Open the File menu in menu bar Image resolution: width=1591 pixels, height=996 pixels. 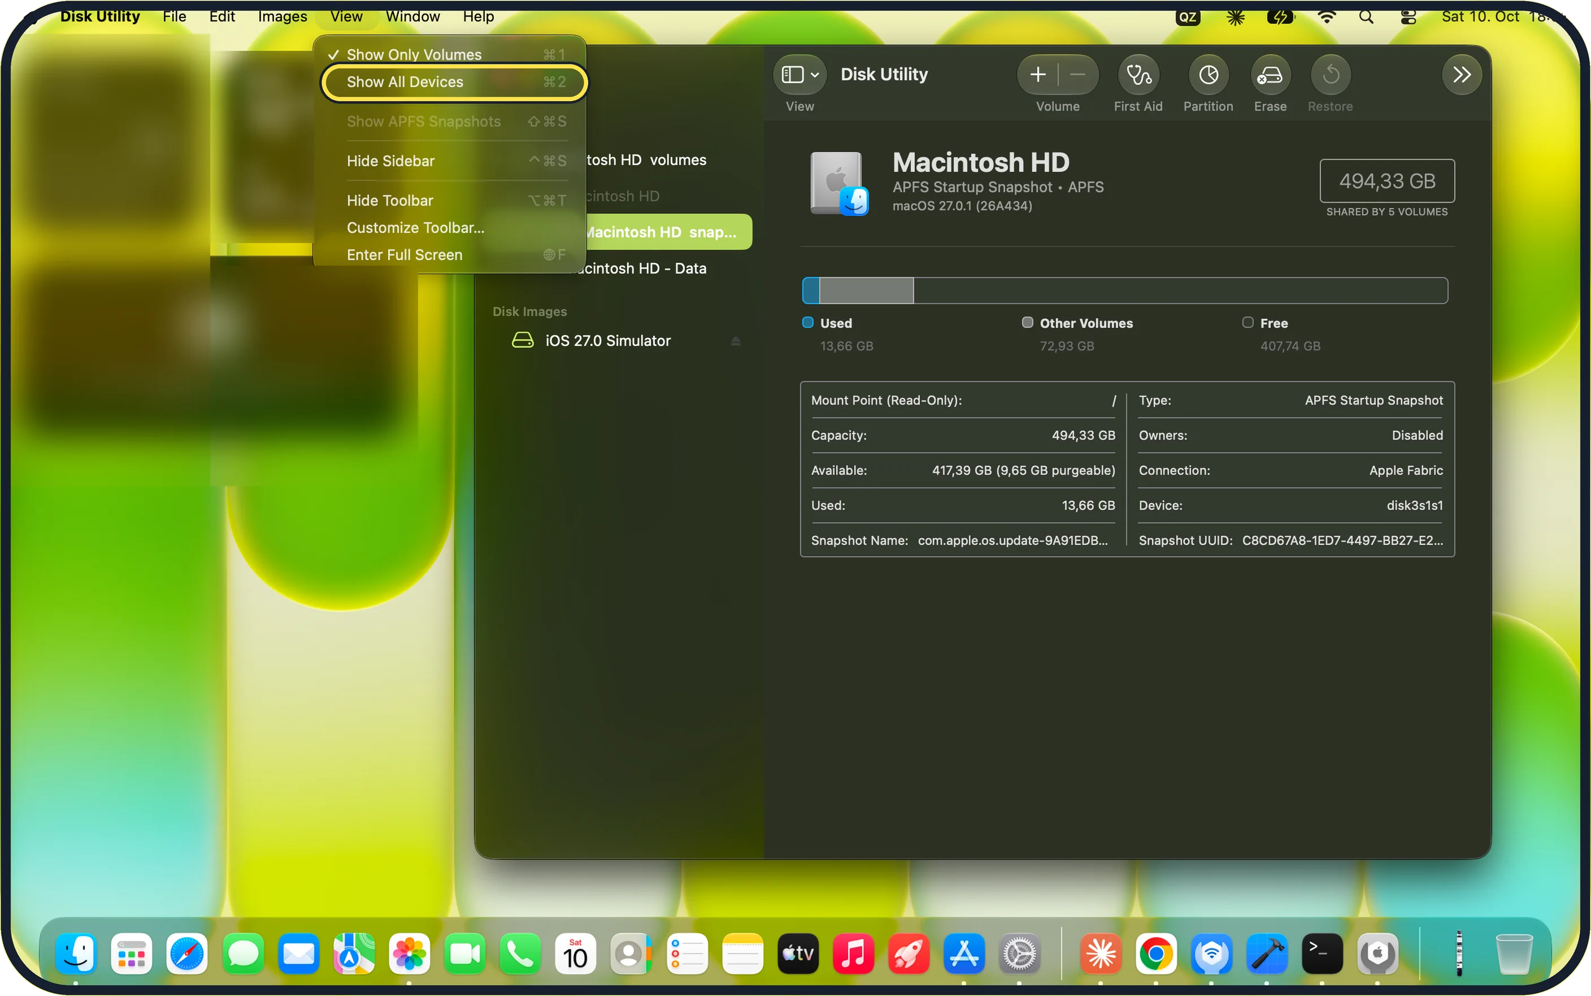175,16
